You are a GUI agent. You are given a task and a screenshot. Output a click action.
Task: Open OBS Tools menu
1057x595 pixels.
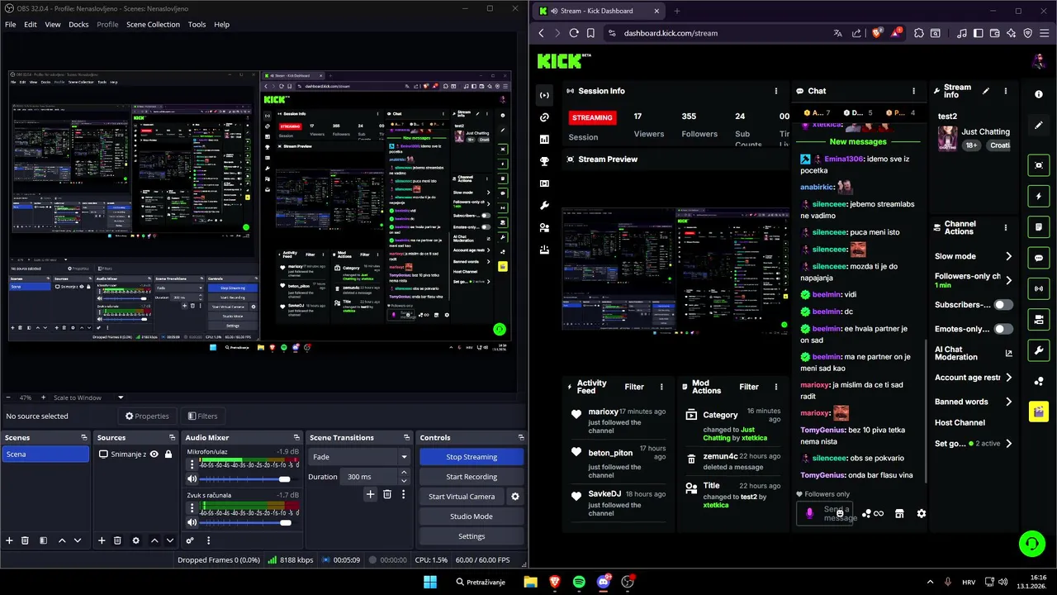(197, 24)
